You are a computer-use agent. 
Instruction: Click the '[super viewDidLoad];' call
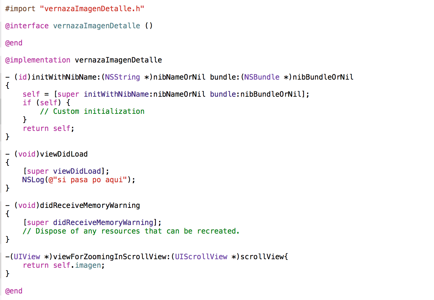[x=66, y=171]
